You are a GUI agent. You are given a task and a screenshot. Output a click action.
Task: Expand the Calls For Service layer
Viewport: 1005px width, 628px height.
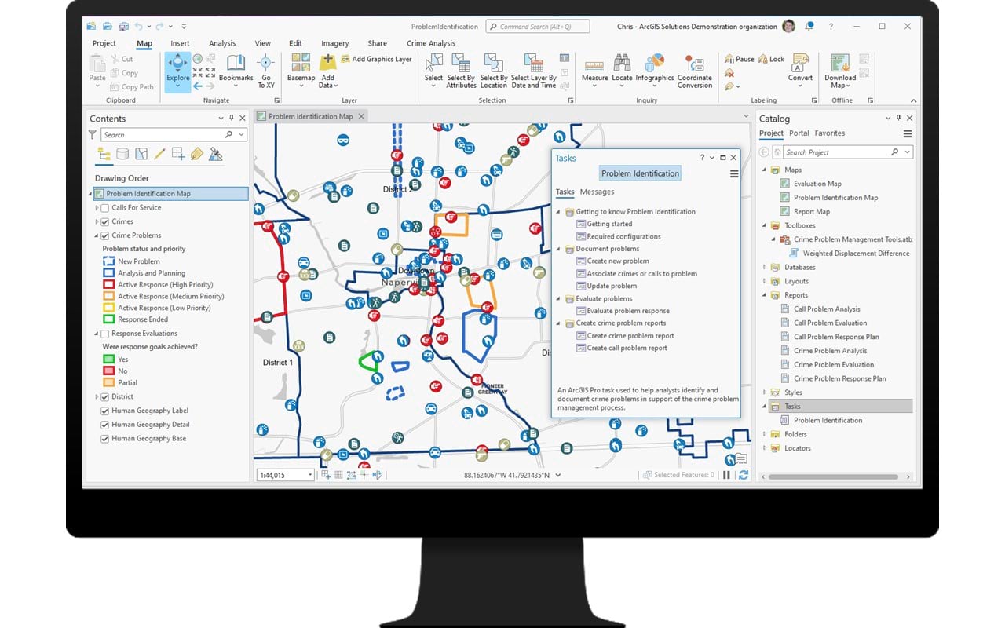(x=97, y=208)
